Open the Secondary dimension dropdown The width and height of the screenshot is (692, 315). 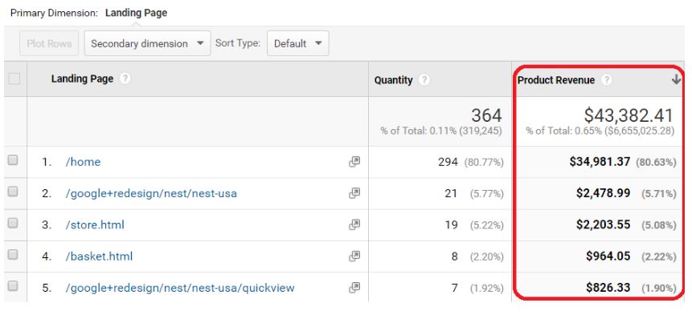(147, 43)
